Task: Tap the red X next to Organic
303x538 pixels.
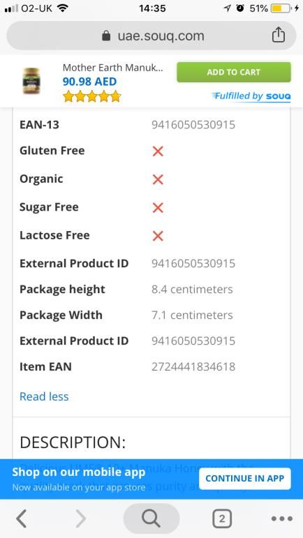Action: [158, 179]
